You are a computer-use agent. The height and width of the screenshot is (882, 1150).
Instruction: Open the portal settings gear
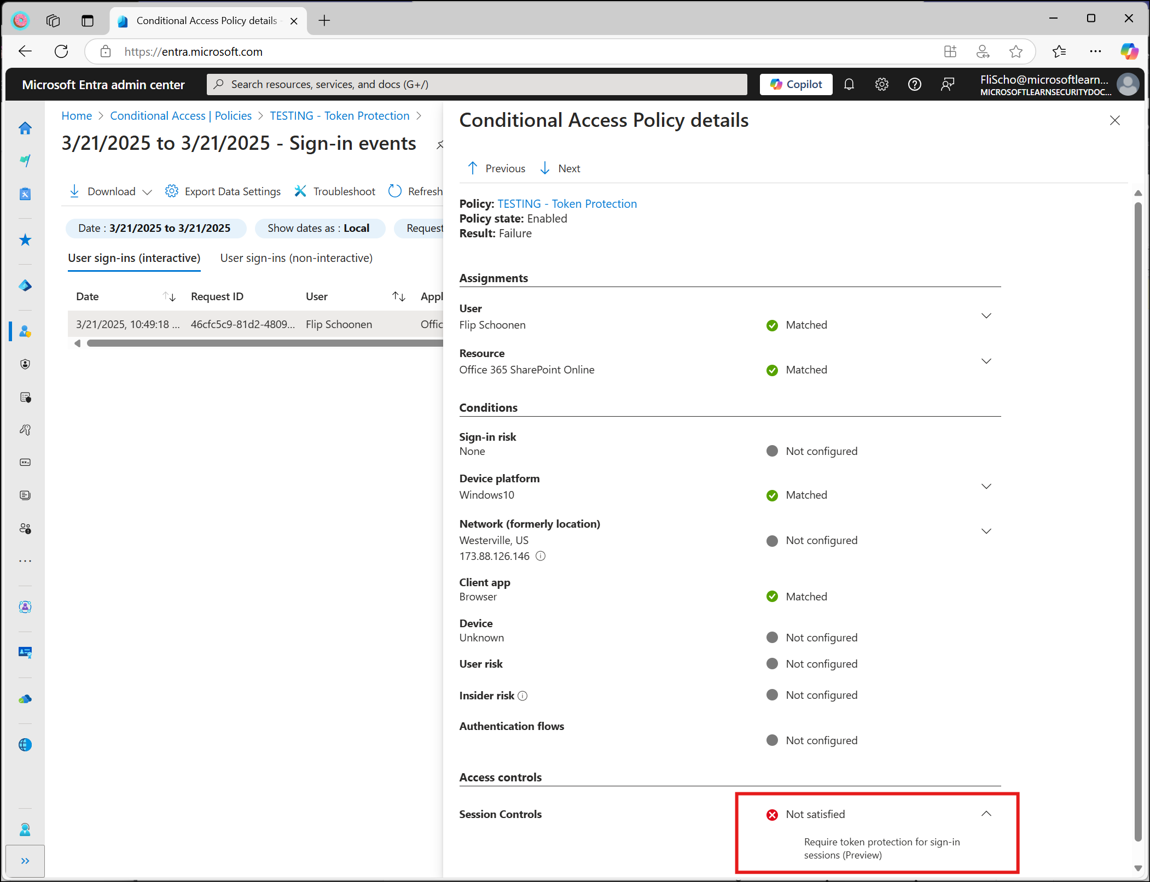pos(881,84)
